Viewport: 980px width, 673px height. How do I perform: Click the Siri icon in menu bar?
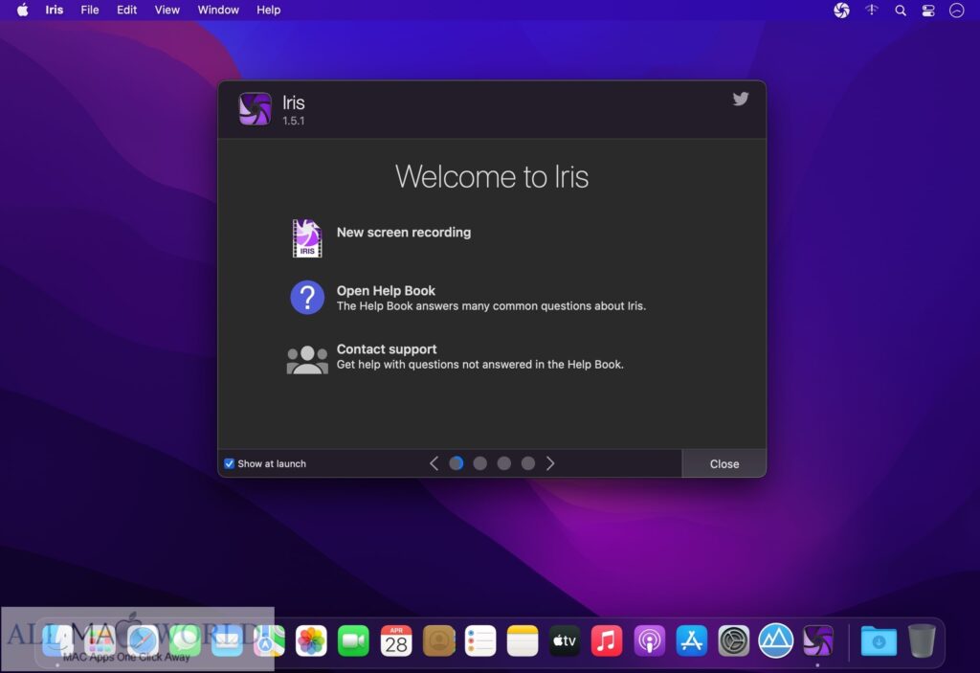pos(956,10)
